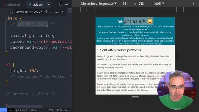Click the h1 selector in the code
Viewport: 199px width, 112px height.
8,65
